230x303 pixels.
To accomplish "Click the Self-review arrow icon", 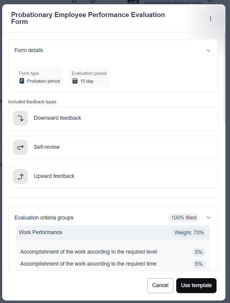I will (x=20, y=147).
